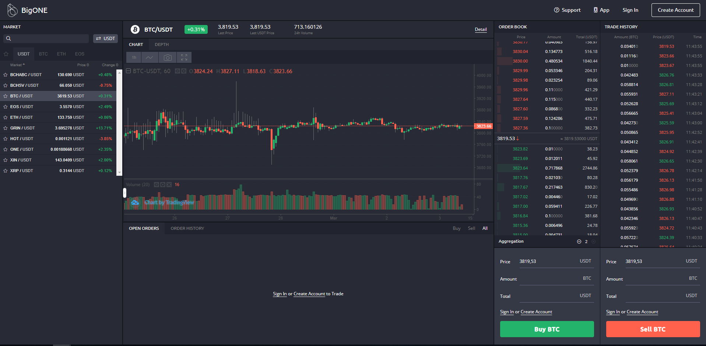Favorite the XIN / USDT pair star

[6, 160]
